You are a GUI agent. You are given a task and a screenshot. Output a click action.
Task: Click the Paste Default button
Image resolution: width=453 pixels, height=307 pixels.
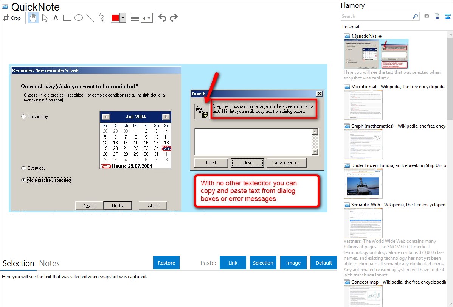(324, 263)
